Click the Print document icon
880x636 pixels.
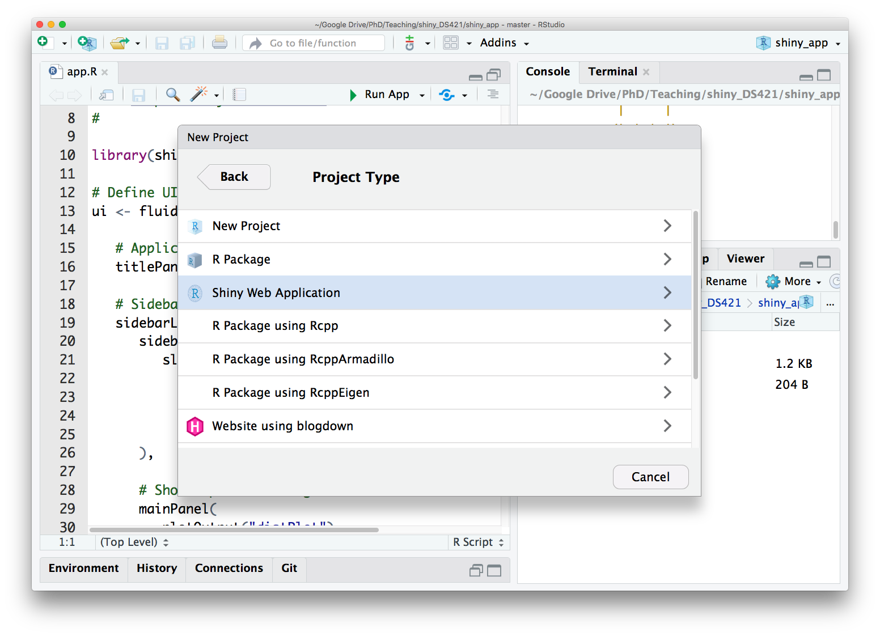[x=219, y=43]
